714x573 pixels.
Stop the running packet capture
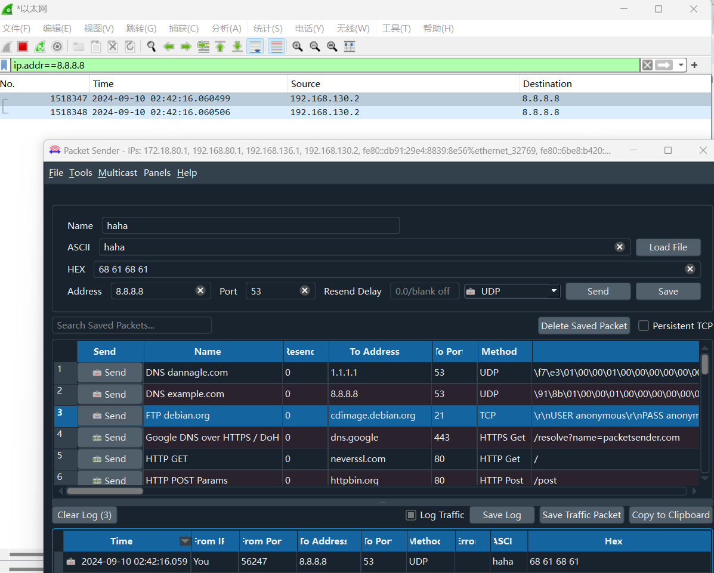(x=23, y=47)
